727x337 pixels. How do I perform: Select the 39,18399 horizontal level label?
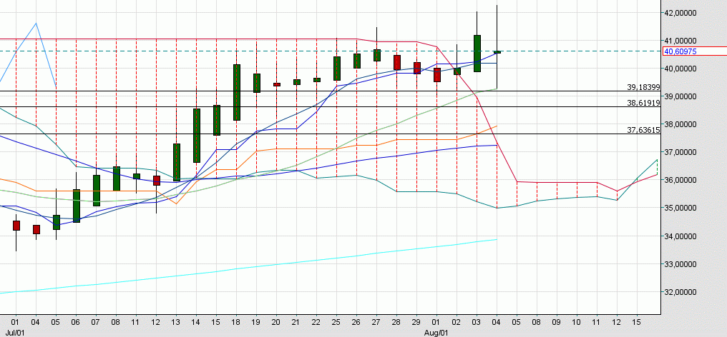[x=643, y=87]
